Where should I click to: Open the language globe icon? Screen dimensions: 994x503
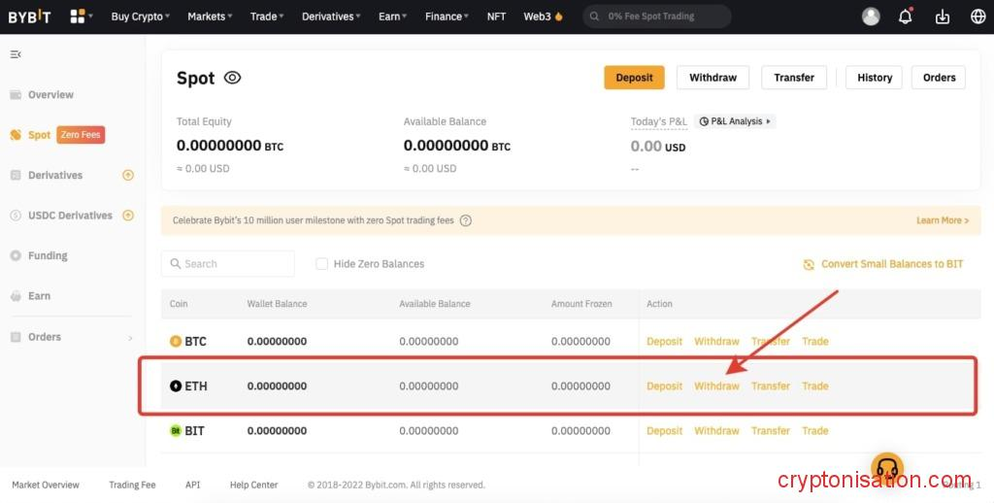[x=977, y=17]
